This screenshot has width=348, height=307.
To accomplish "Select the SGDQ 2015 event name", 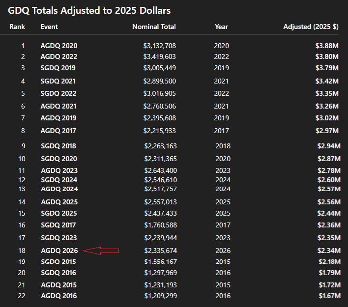I will pyautogui.click(x=58, y=262).
